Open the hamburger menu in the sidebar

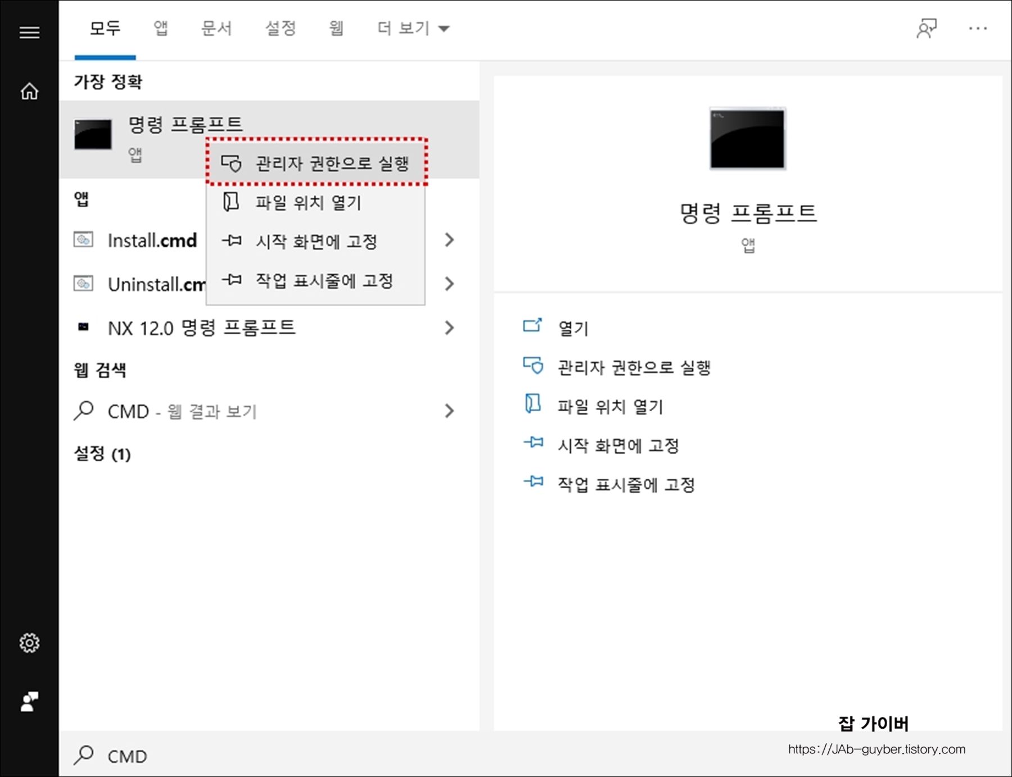click(x=29, y=33)
